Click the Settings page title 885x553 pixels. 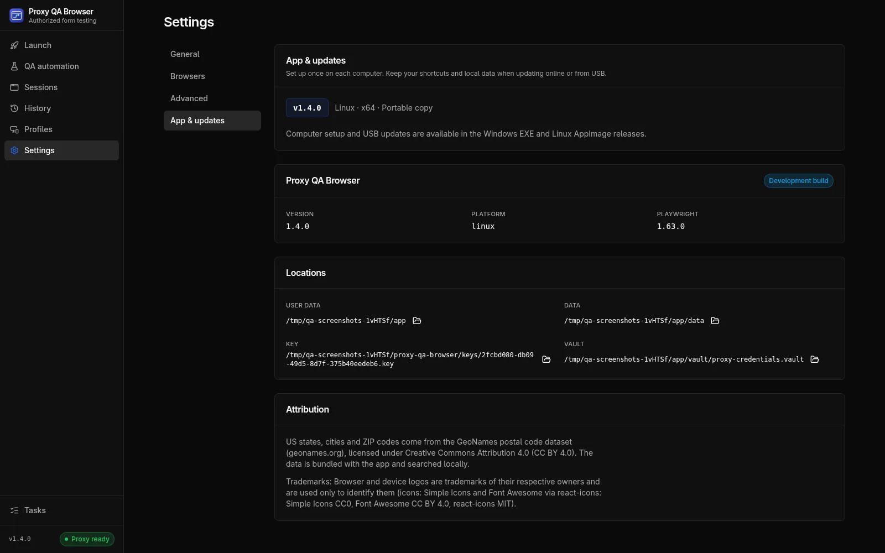coord(189,22)
